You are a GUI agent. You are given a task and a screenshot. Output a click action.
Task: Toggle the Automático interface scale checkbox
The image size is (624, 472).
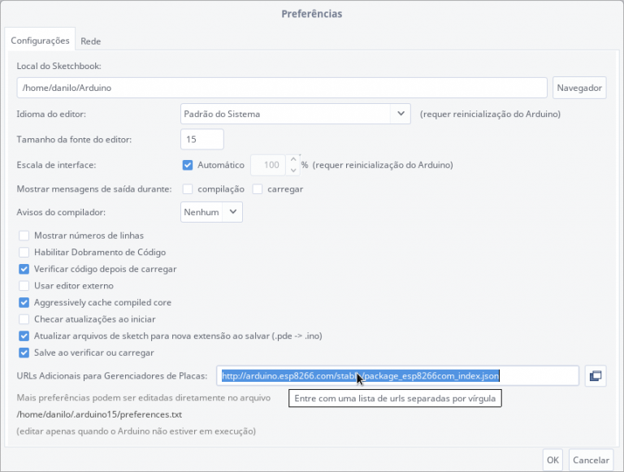point(188,165)
